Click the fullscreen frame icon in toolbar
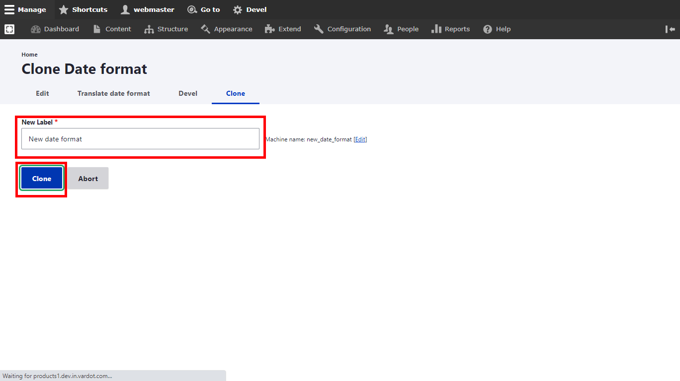 pyautogui.click(x=9, y=29)
